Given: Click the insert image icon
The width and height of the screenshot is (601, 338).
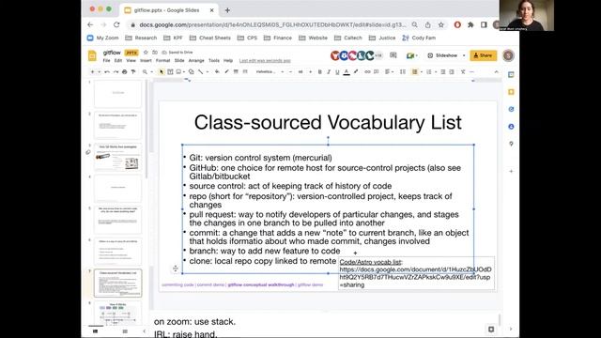Looking at the screenshot, I should [x=178, y=71].
